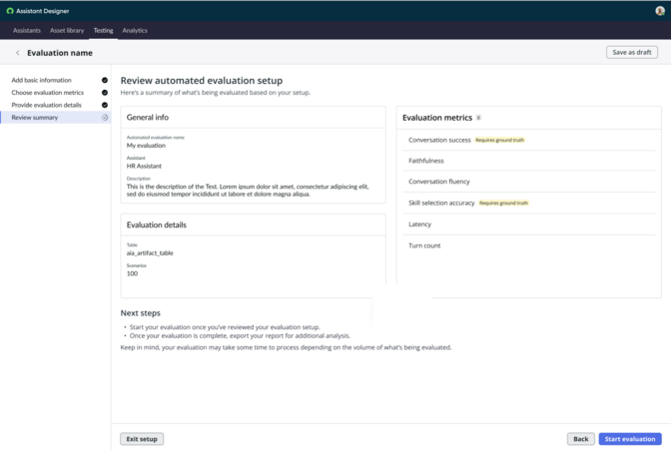
Task: Click the Start evaluation button
Action: [x=630, y=439]
